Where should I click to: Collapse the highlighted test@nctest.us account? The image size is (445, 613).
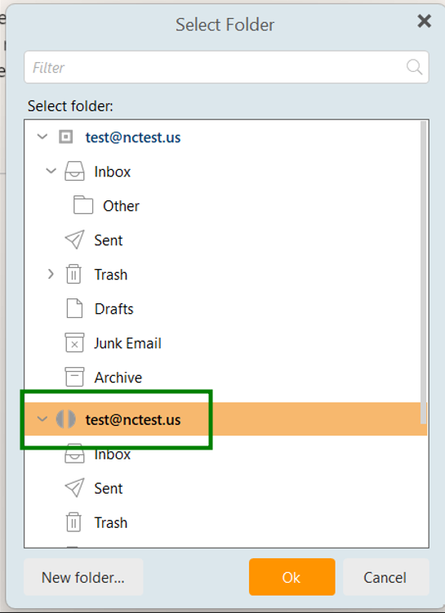click(42, 419)
